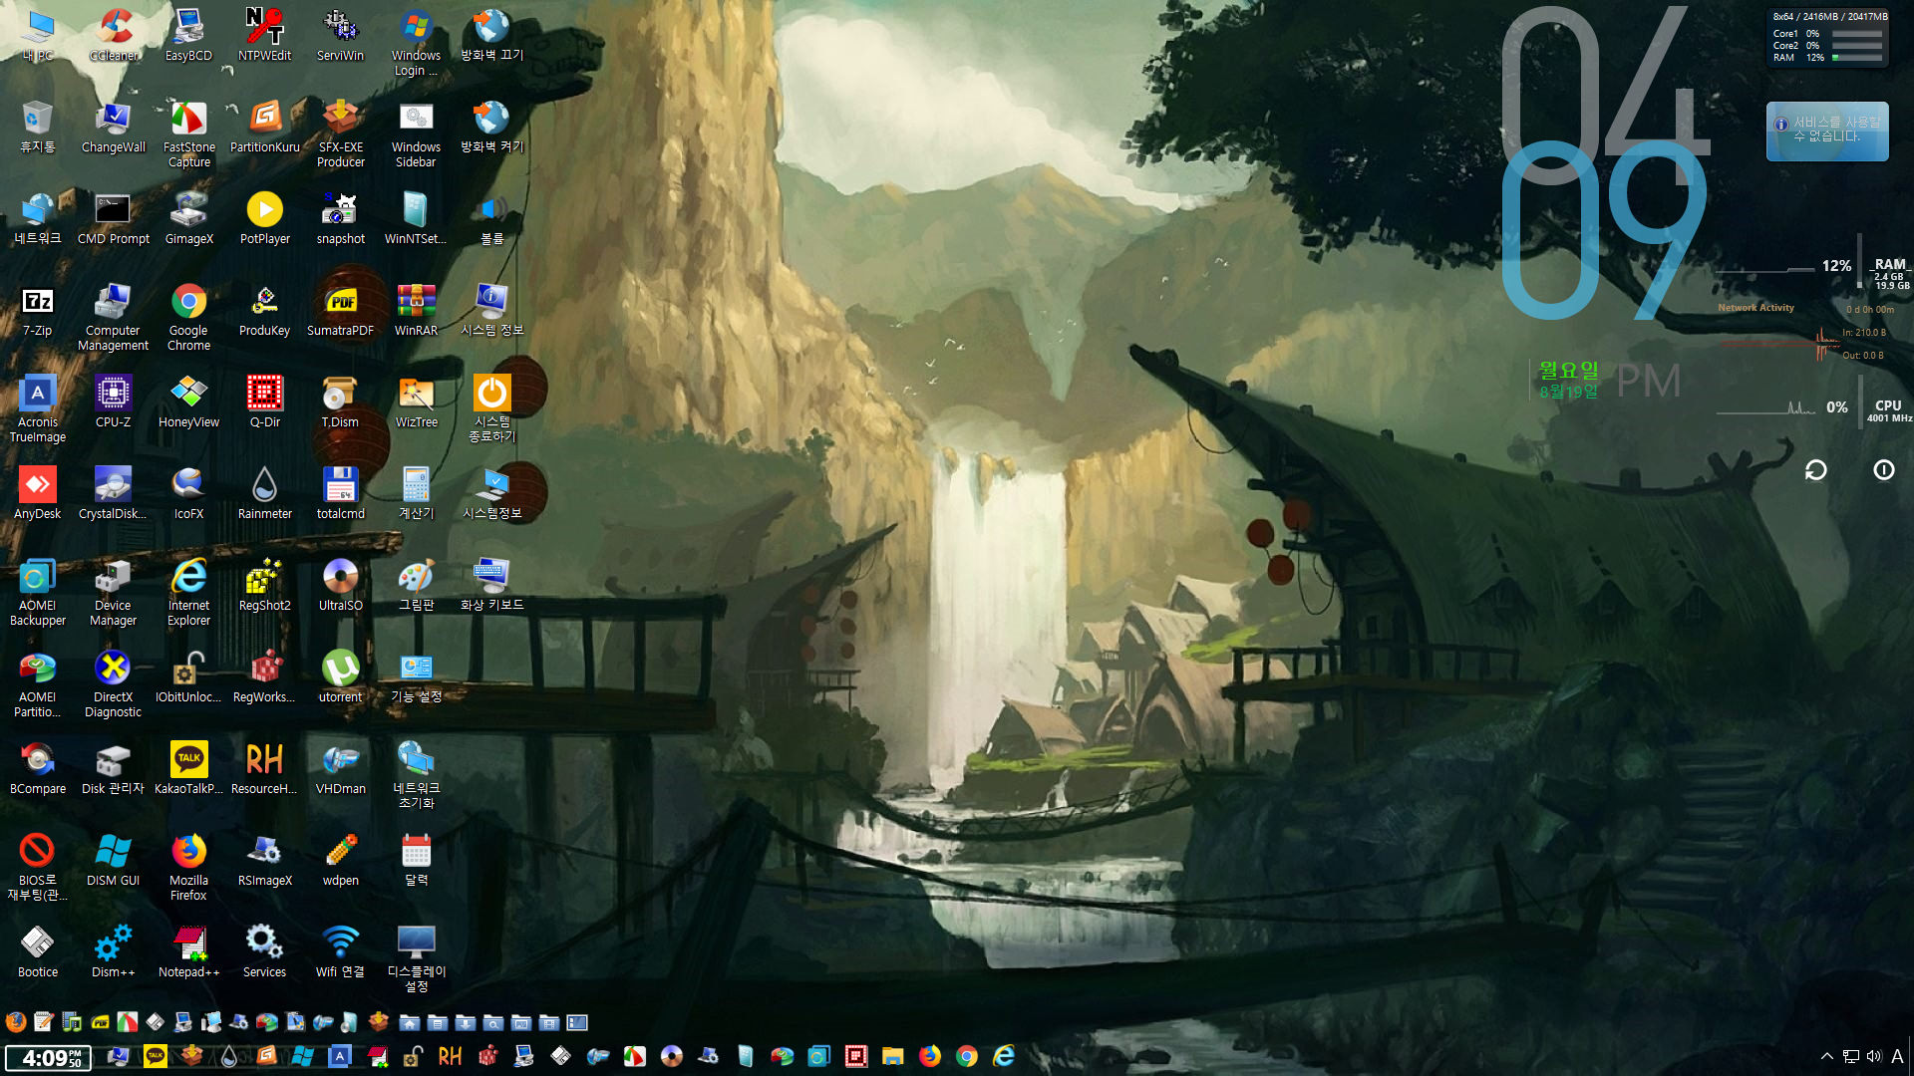Open ProduKey shortcut
The height and width of the screenshot is (1076, 1914).
coord(264,310)
